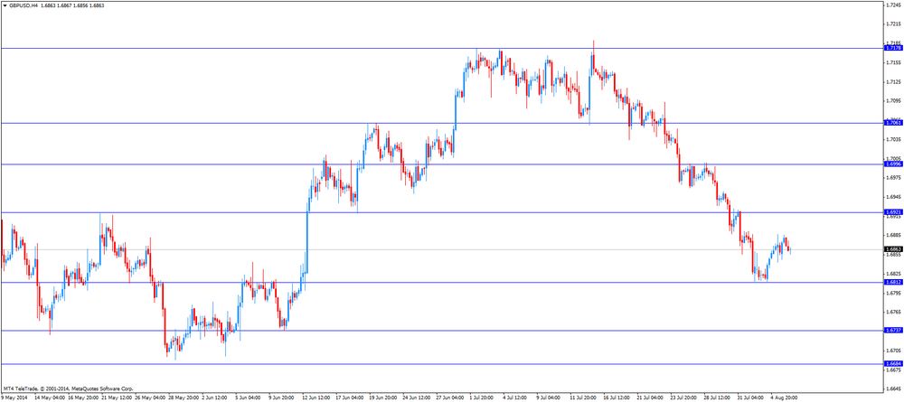Click the 26 May 04:00 time label
This screenshot has width=904, height=402.
151,397
